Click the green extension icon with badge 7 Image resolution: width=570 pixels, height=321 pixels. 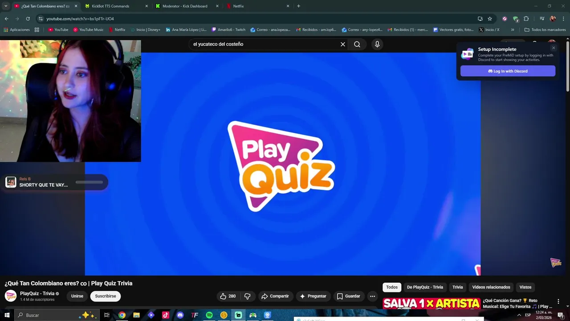tap(516, 19)
